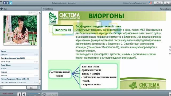The image size is (171, 96).
Task: Click the larger T font size icon
Action: click(x=34, y=13)
